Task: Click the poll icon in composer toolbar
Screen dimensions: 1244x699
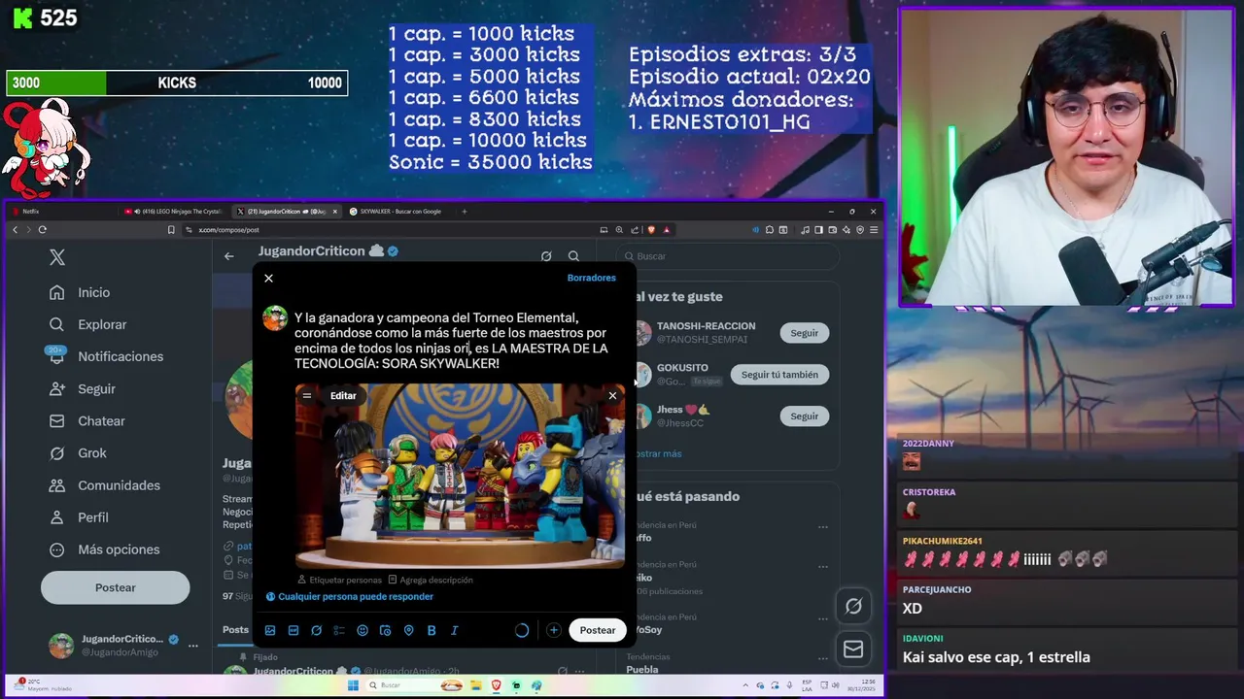Action: coord(339,630)
